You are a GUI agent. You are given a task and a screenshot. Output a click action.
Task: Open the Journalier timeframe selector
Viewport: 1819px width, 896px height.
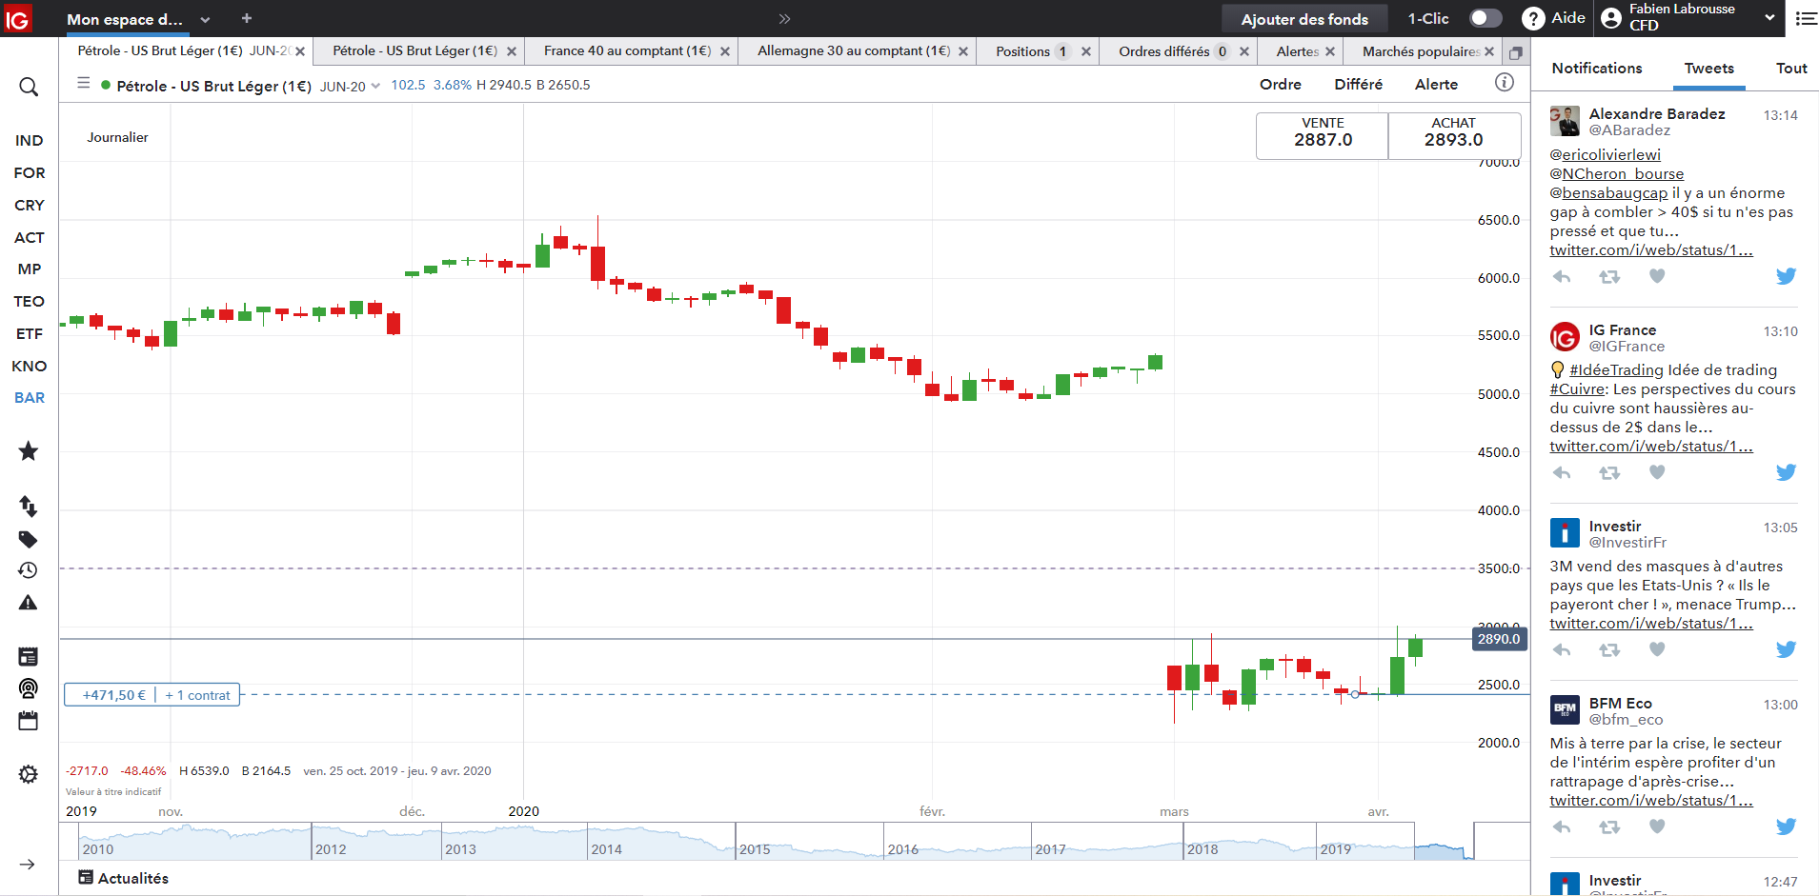[118, 137]
